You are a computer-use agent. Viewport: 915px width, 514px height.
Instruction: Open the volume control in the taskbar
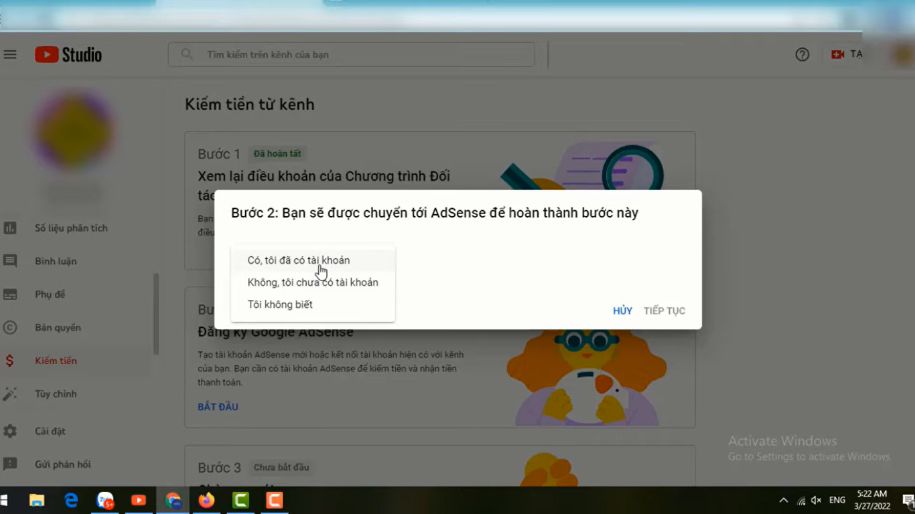[816, 500]
